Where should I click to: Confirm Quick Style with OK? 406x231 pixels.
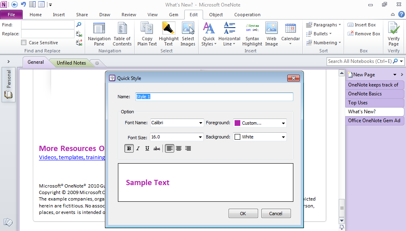[243, 214]
